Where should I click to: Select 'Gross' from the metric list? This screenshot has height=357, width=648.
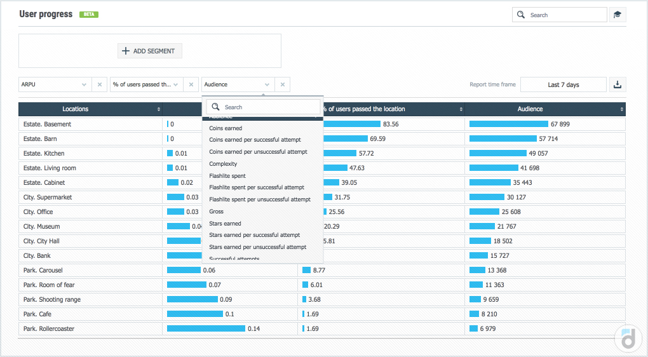click(x=217, y=212)
